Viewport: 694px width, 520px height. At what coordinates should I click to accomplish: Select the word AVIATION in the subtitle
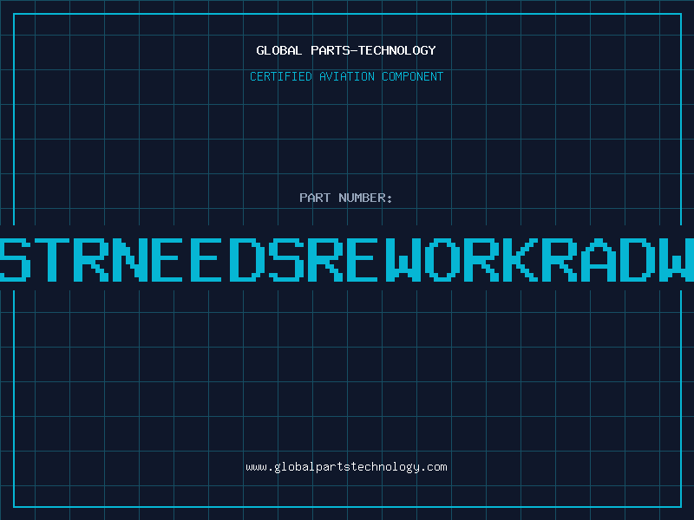click(346, 76)
